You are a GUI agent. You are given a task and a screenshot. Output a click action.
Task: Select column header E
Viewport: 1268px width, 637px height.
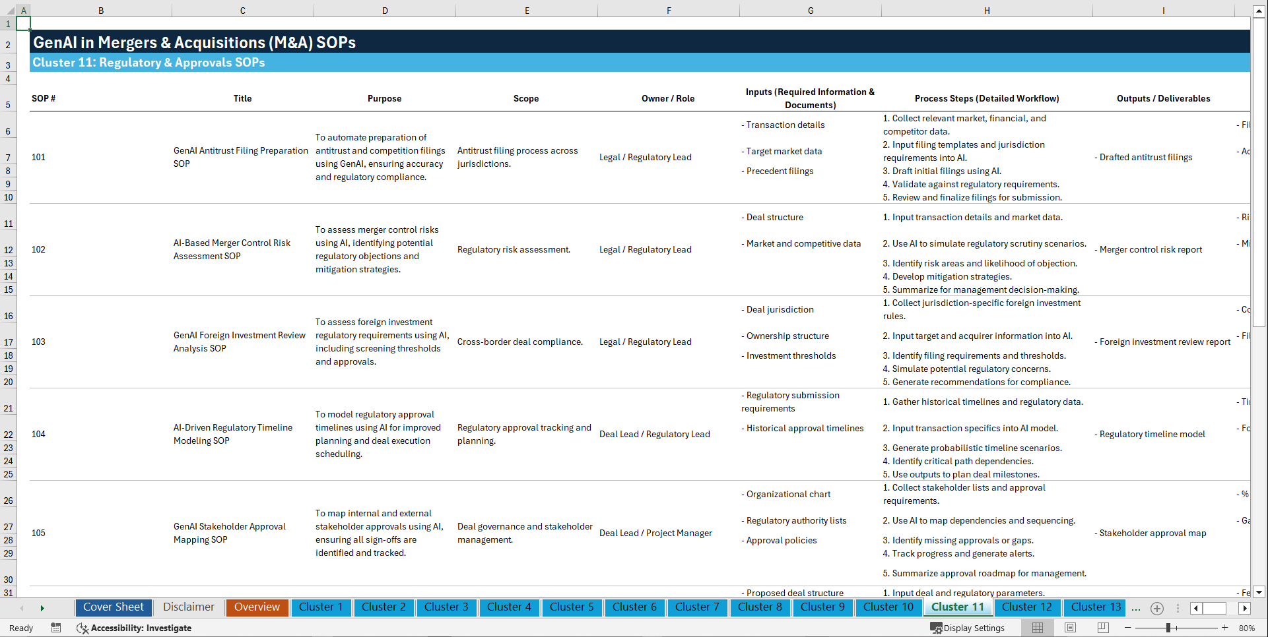[x=527, y=10]
